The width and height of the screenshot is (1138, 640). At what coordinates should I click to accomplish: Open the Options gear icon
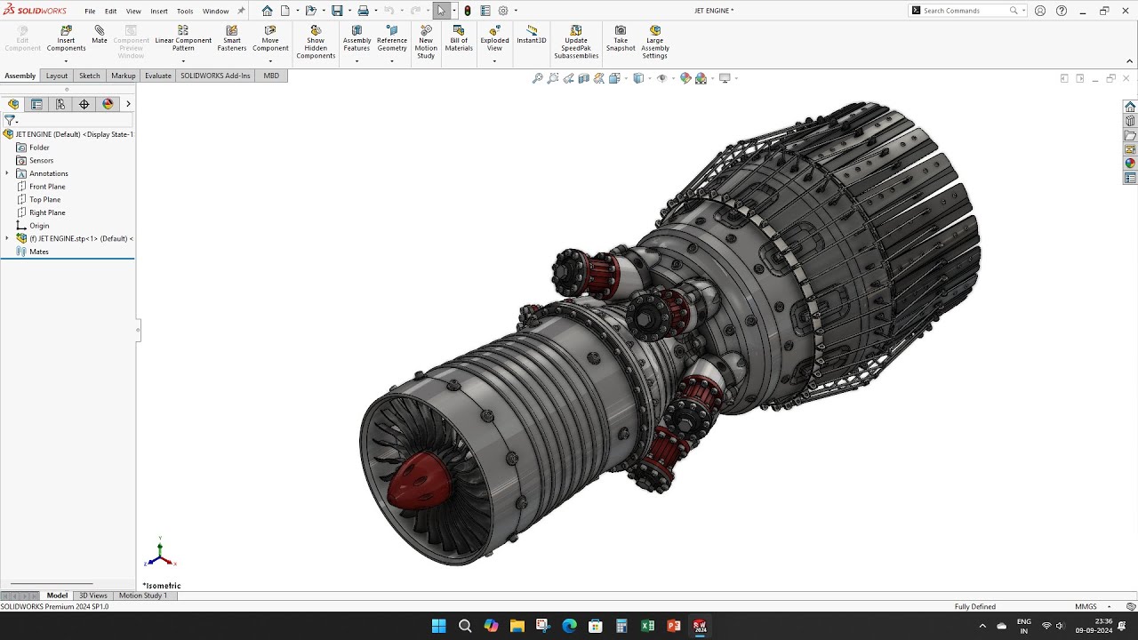click(503, 11)
